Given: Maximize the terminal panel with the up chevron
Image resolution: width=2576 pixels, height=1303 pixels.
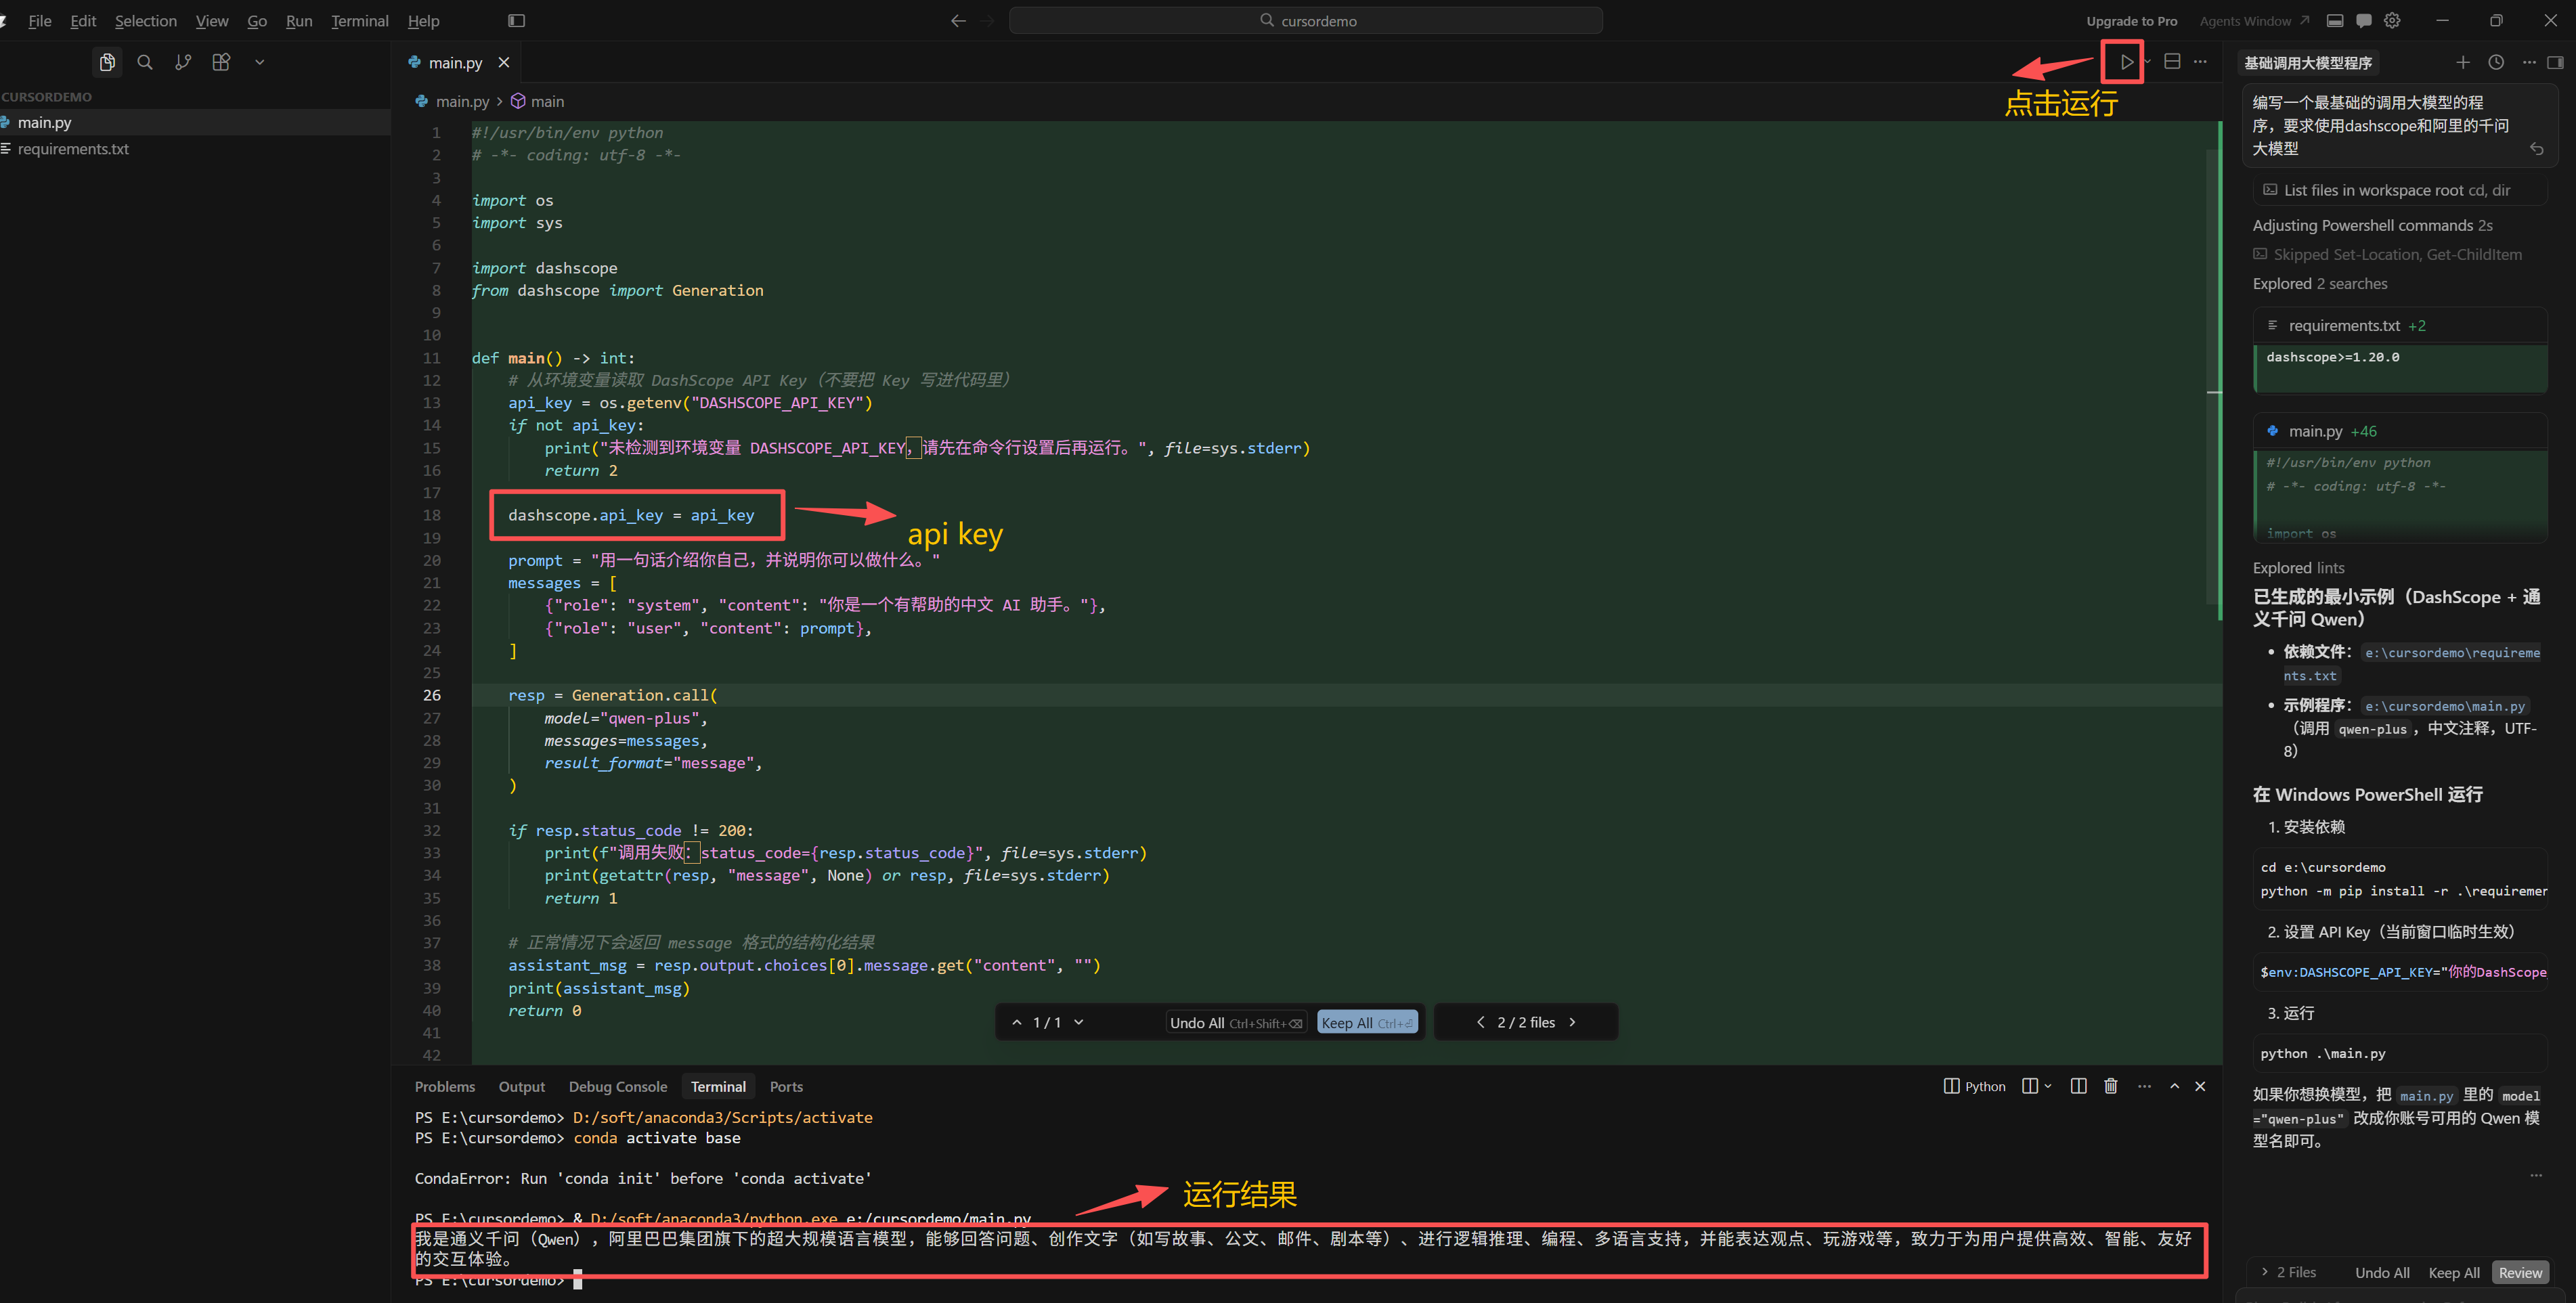Looking at the screenshot, I should tap(2174, 1086).
